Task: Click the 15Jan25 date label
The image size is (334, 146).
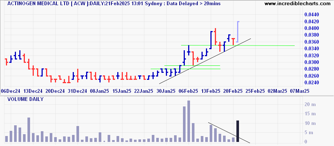Action: click(122, 91)
